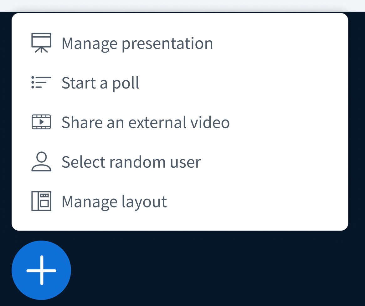Viewport: 365px width, 306px height.
Task: Click the bullet-list icon beside Start a poll
Action: [x=41, y=83]
